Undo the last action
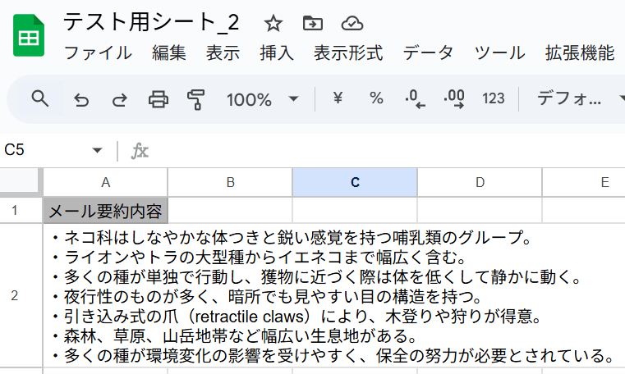The width and height of the screenshot is (625, 374). 81,99
